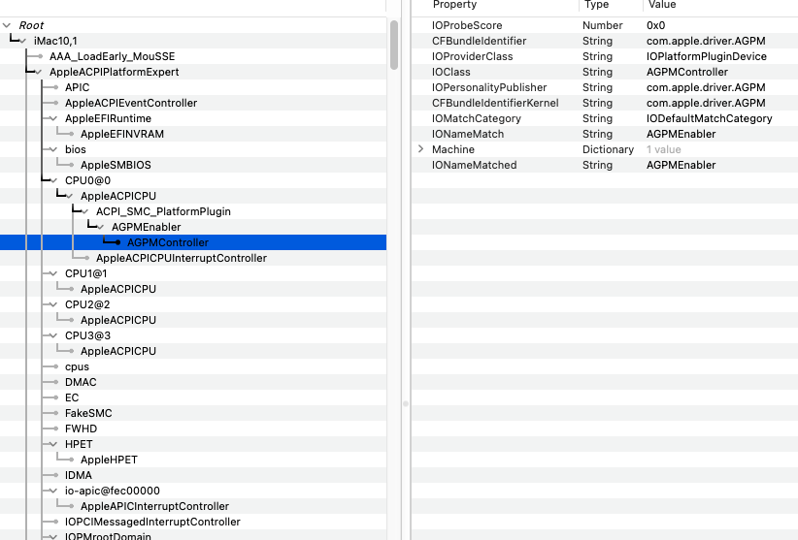Viewport: 798px width, 540px height.
Task: Collapse ACPI_SMC_PlatformPlugin node
Action: click(84, 211)
